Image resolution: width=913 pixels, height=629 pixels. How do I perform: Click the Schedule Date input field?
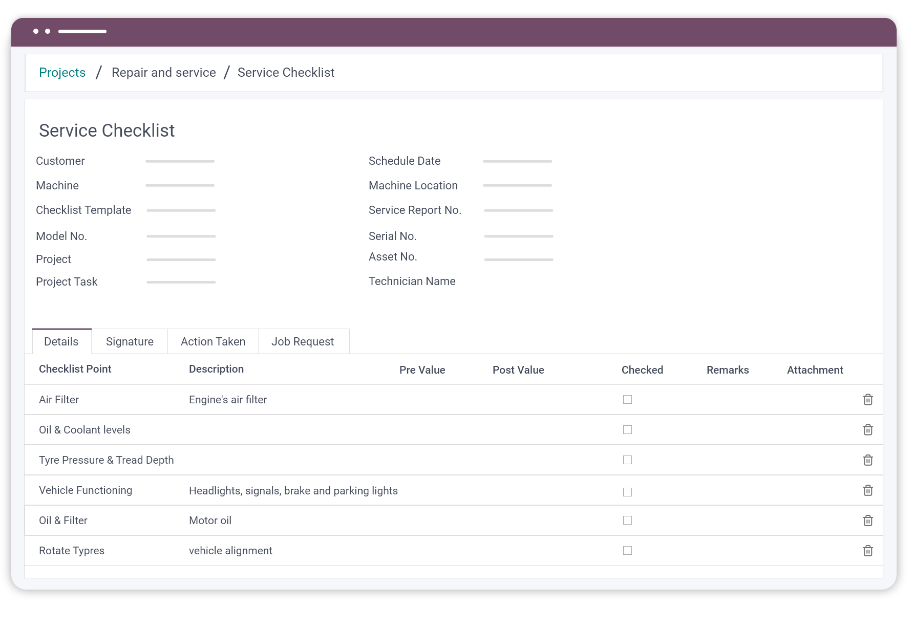point(517,161)
